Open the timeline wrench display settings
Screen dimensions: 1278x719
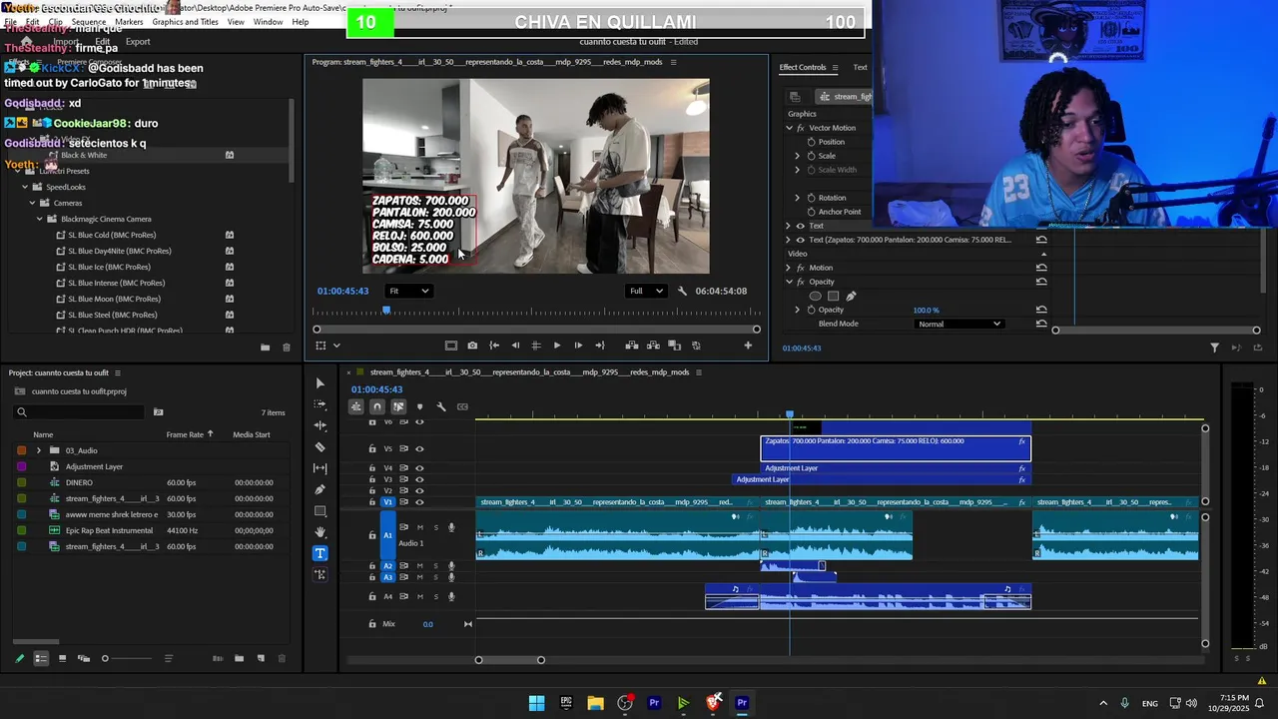click(440, 406)
